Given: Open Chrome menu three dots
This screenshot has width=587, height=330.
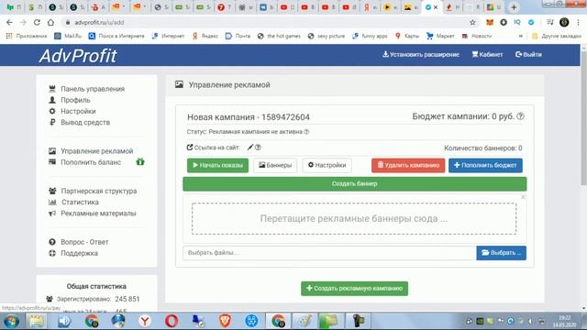Looking at the screenshot, I should pyautogui.click(x=579, y=22).
